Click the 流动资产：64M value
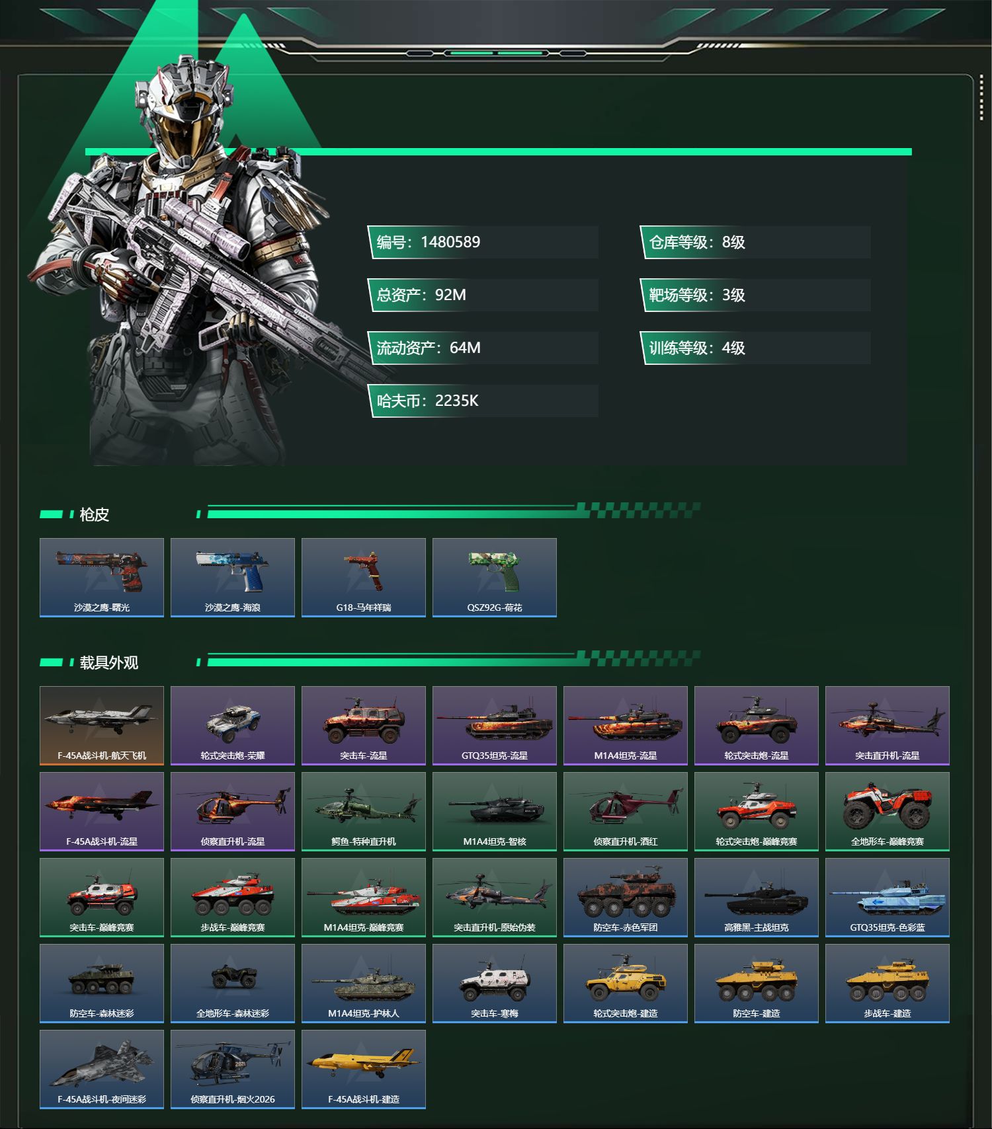 (483, 348)
